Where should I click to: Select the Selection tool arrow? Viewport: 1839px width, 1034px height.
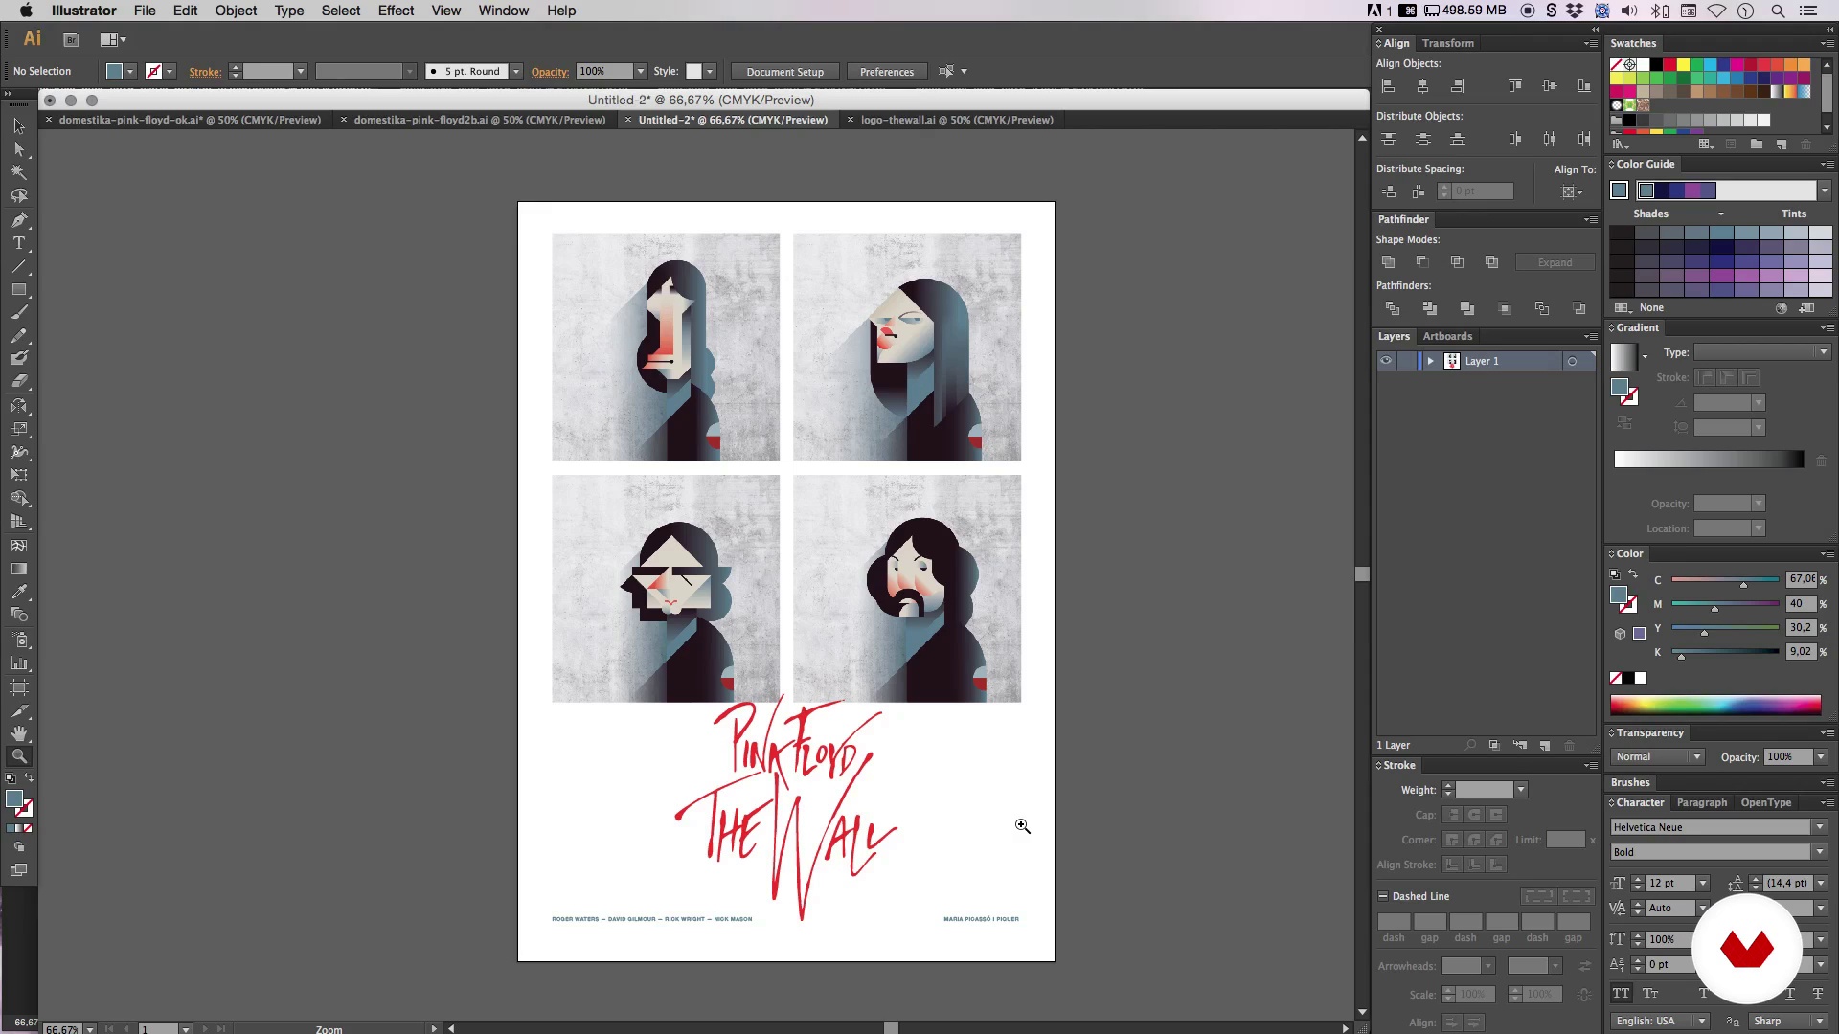(18, 125)
